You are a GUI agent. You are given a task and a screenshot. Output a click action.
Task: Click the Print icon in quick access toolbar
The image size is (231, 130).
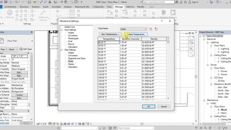click(29, 2)
